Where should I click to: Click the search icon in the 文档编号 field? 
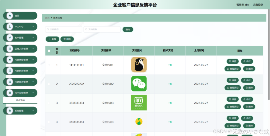coord(48,29)
